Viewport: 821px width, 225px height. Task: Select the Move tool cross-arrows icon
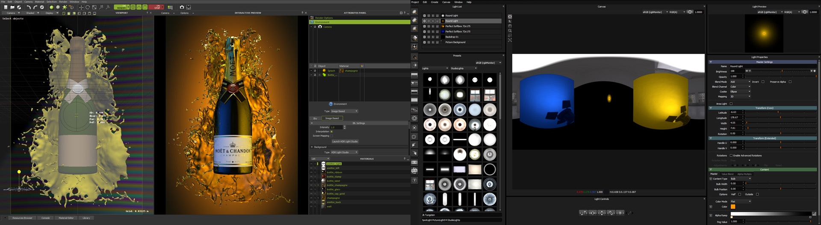[x=81, y=7]
